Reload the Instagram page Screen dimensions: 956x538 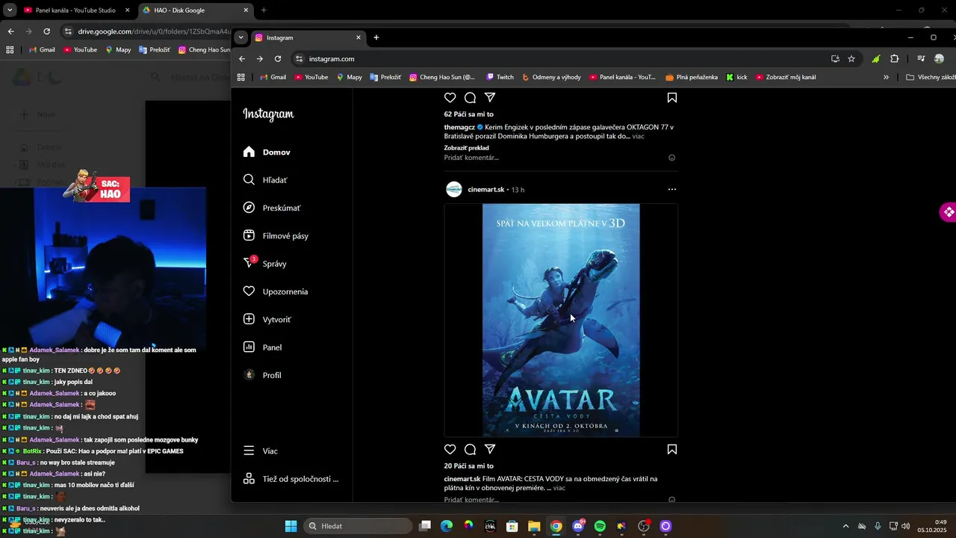pos(278,59)
